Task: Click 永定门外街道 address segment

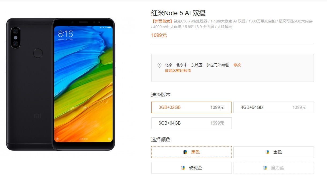Action: 218,65
